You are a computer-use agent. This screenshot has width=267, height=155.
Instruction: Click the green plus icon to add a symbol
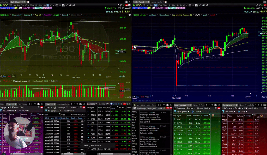(x=1, y=5)
